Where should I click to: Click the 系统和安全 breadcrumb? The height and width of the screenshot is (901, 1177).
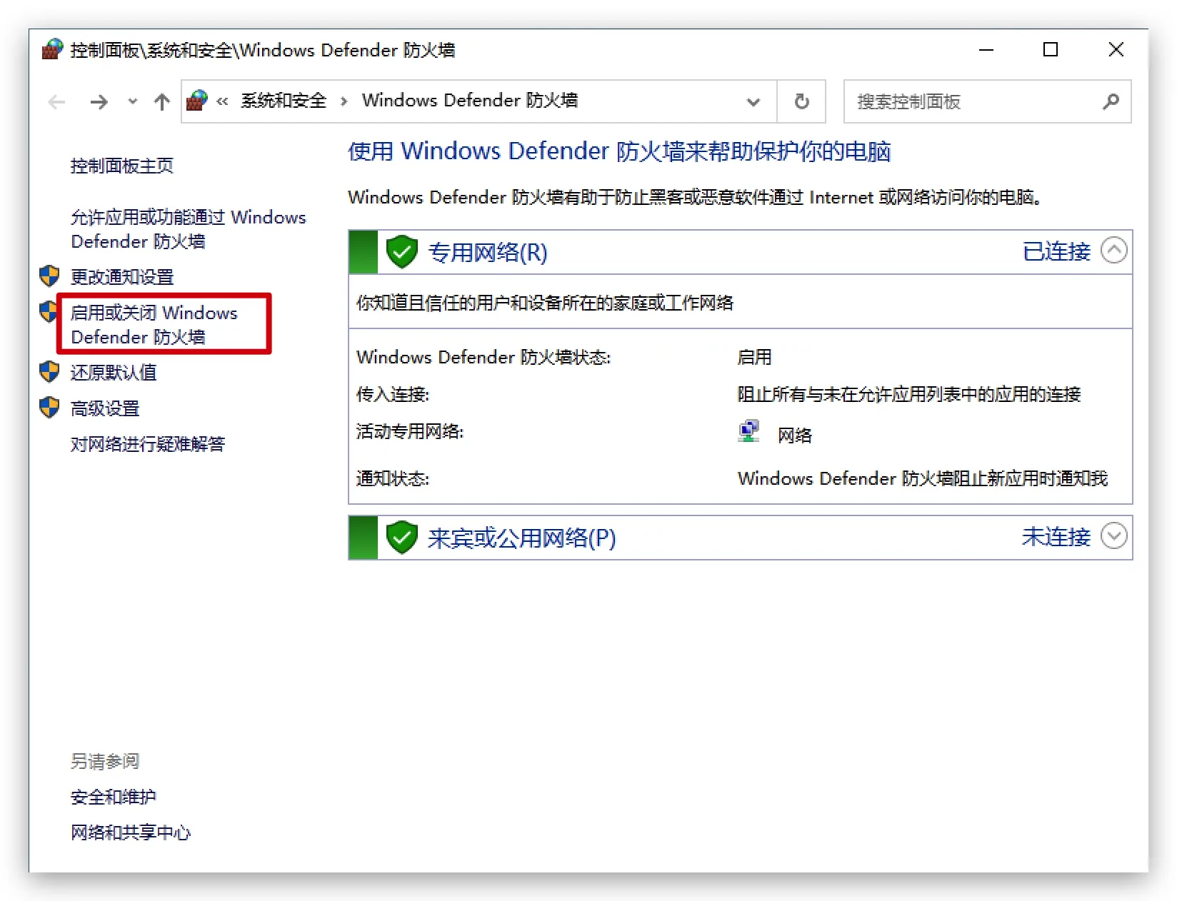(x=284, y=101)
